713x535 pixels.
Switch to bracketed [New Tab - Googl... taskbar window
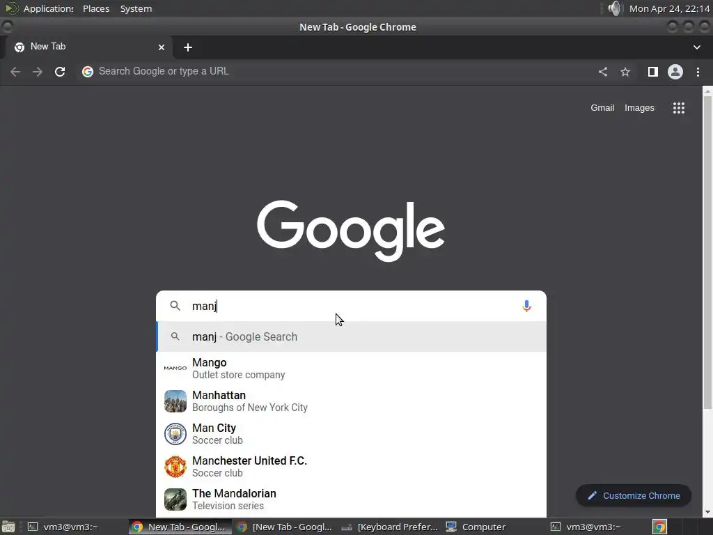pyautogui.click(x=285, y=527)
